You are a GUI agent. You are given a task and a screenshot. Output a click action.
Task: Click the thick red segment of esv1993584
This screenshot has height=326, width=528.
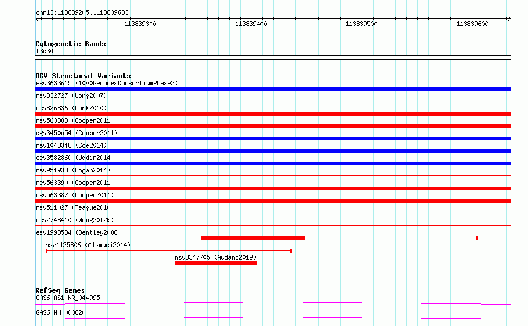pos(253,238)
